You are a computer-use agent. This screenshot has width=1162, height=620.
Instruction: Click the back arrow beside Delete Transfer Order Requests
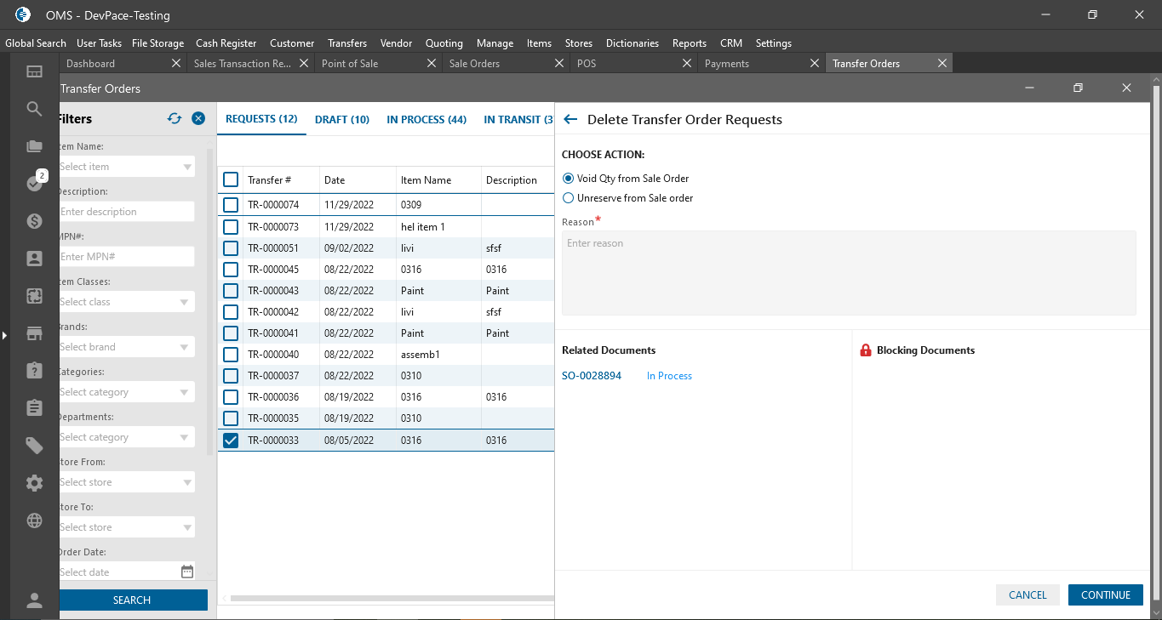coord(570,120)
